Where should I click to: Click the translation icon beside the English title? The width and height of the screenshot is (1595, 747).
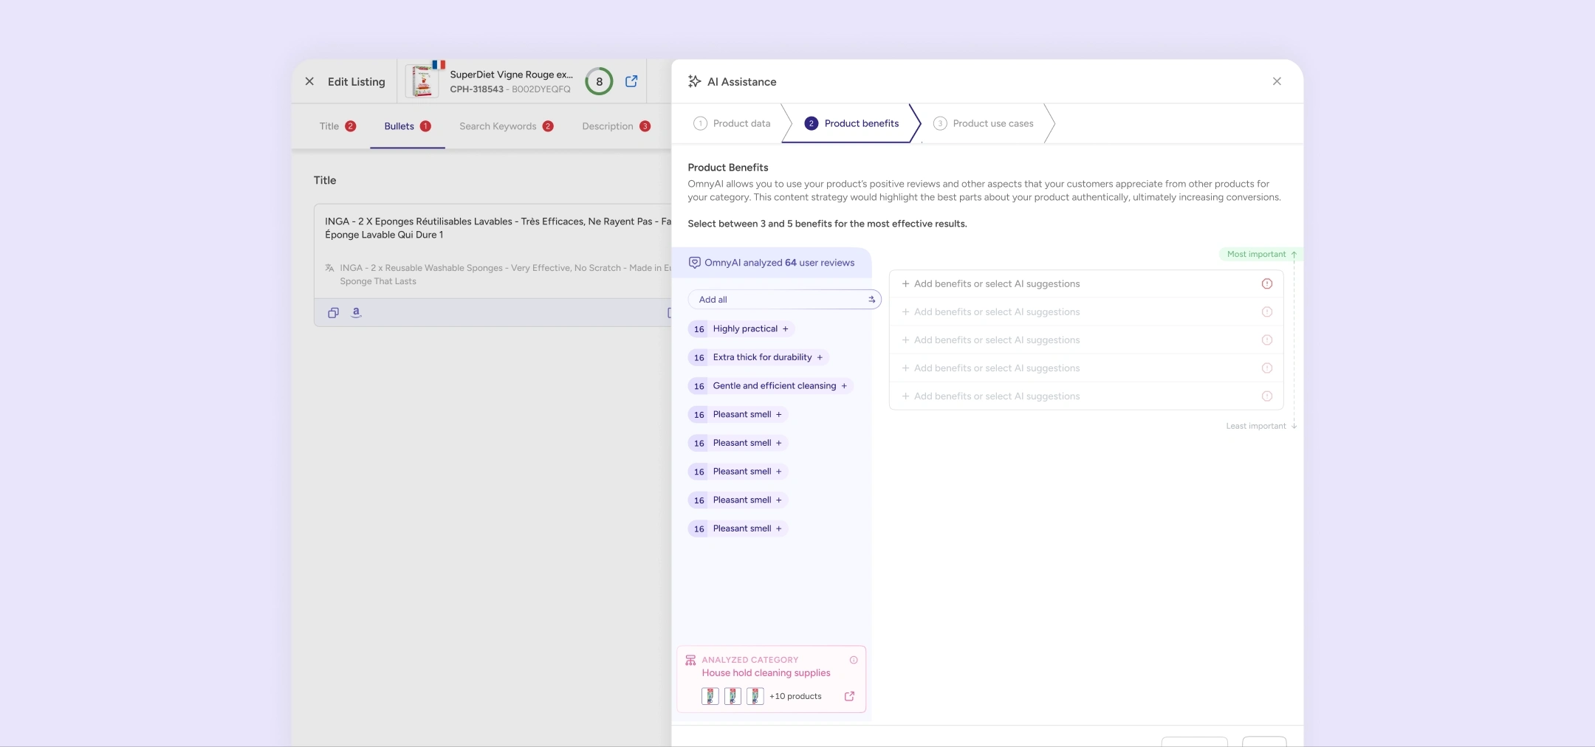(329, 268)
